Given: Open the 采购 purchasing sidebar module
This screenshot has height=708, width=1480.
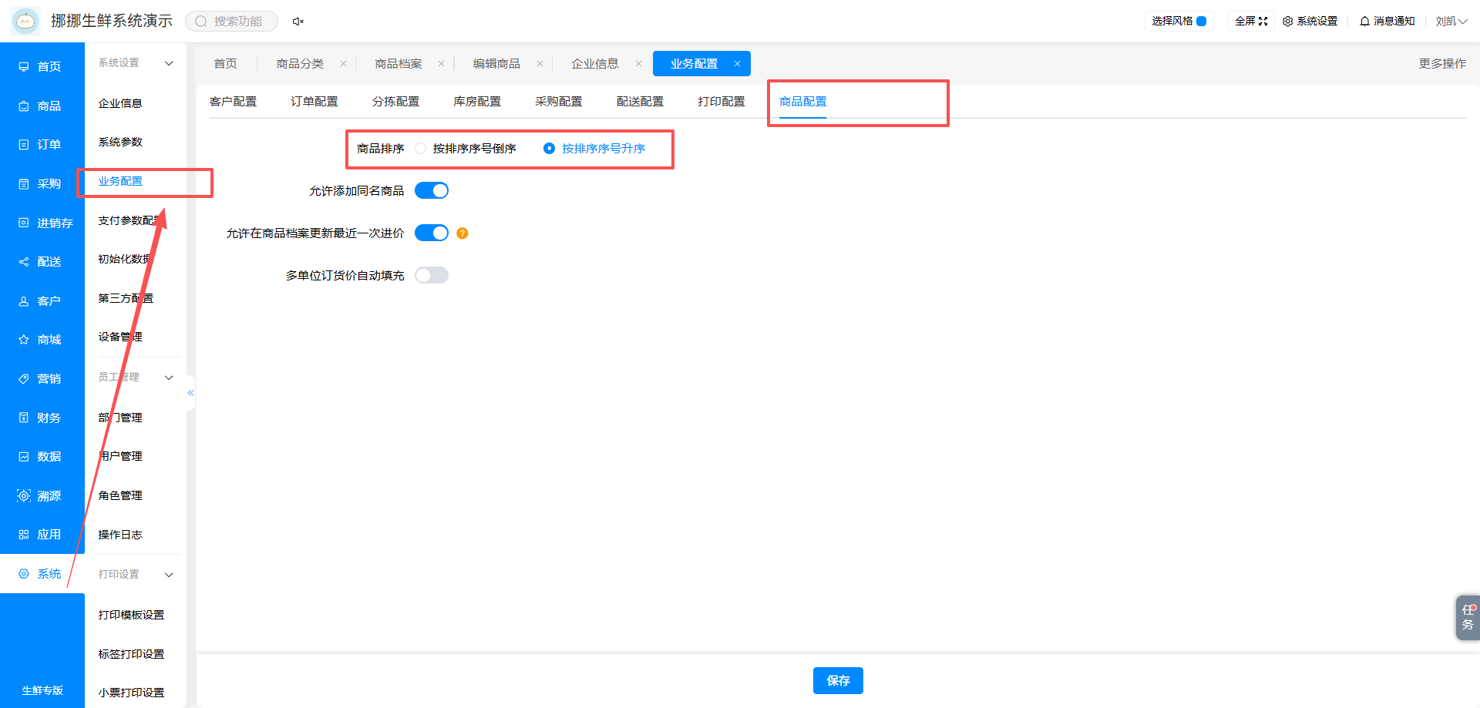Looking at the screenshot, I should (x=40, y=183).
